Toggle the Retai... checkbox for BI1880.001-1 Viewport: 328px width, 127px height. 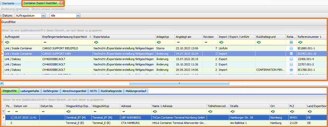pos(291,48)
